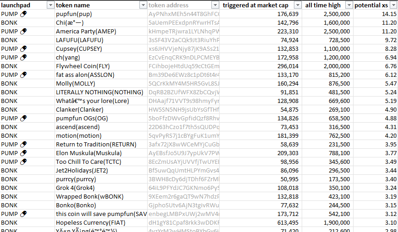
Task: Select the cell 'Grok 4(Grok4)'
Action: tap(101, 188)
